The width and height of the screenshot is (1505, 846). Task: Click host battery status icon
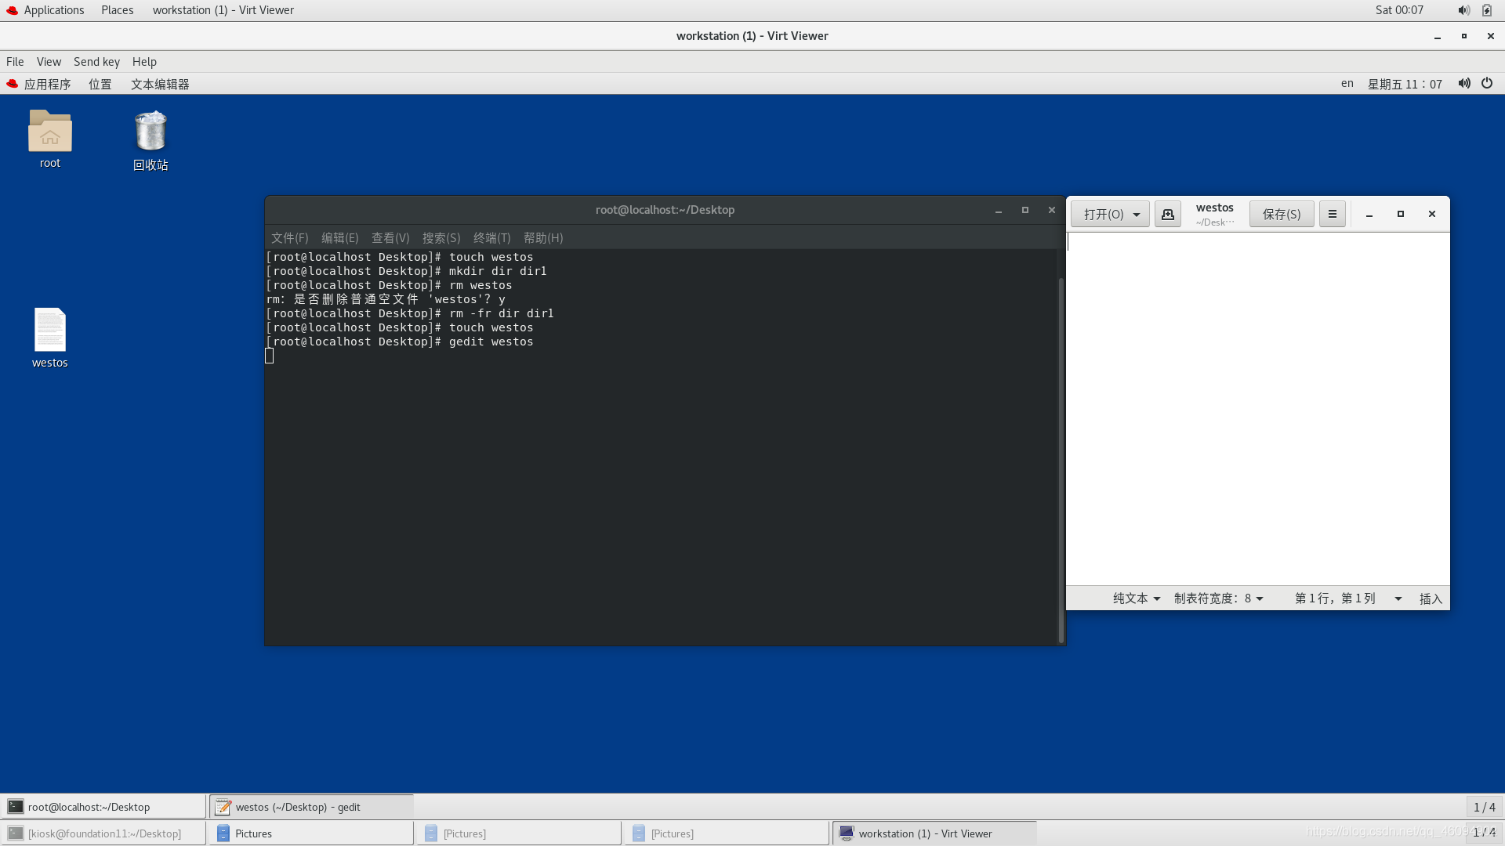pyautogui.click(x=1487, y=10)
